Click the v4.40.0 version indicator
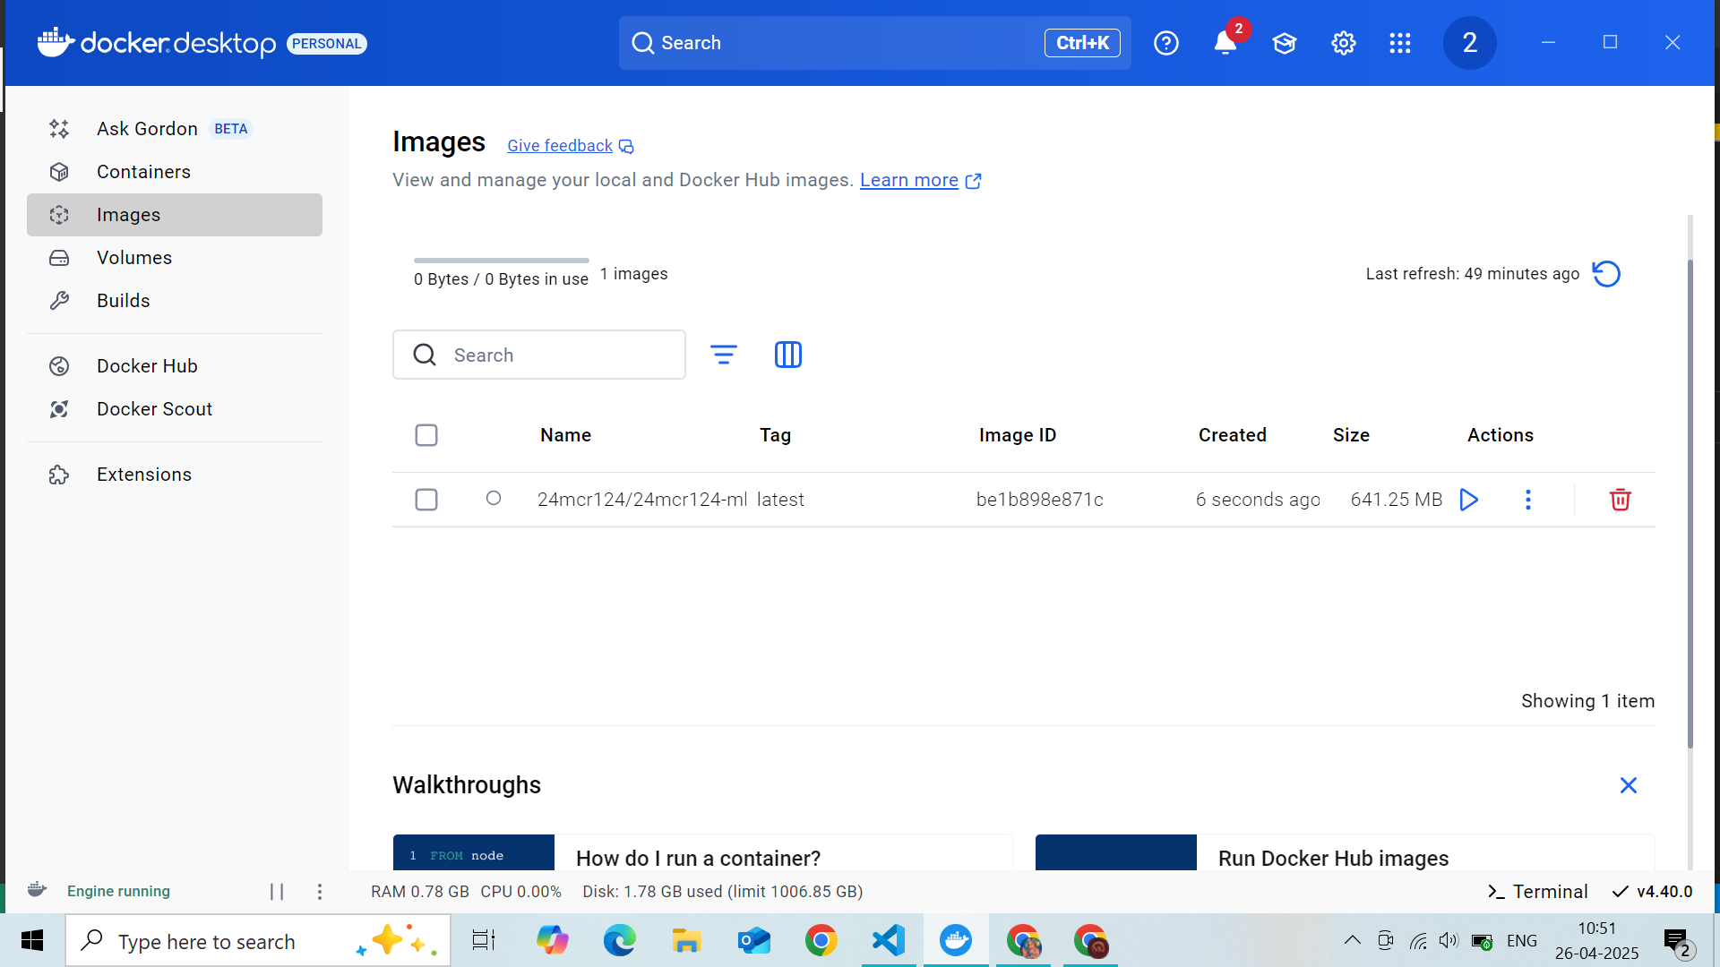1720x967 pixels. coord(1653,892)
